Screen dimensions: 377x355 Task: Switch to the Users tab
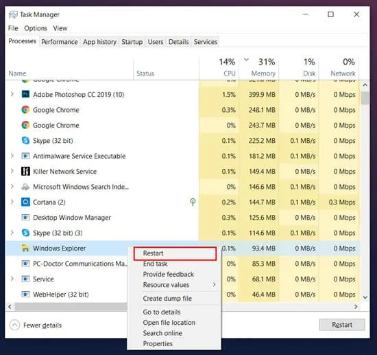[x=156, y=42]
